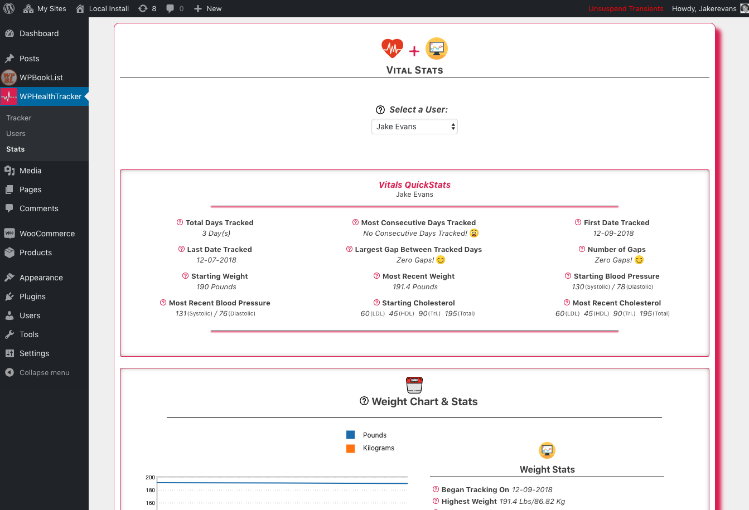749x510 pixels.
Task: Click help icon for Starting Cholesterol
Action: (376, 303)
